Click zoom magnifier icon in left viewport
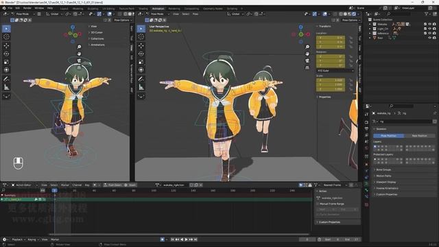 (x=80, y=47)
